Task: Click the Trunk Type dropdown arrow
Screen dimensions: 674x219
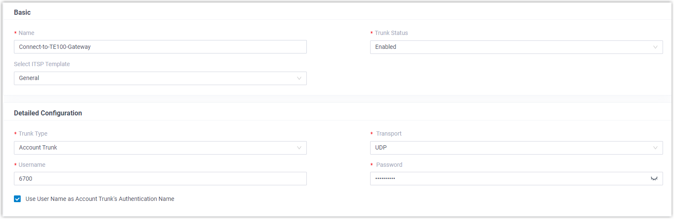Action: tap(299, 148)
